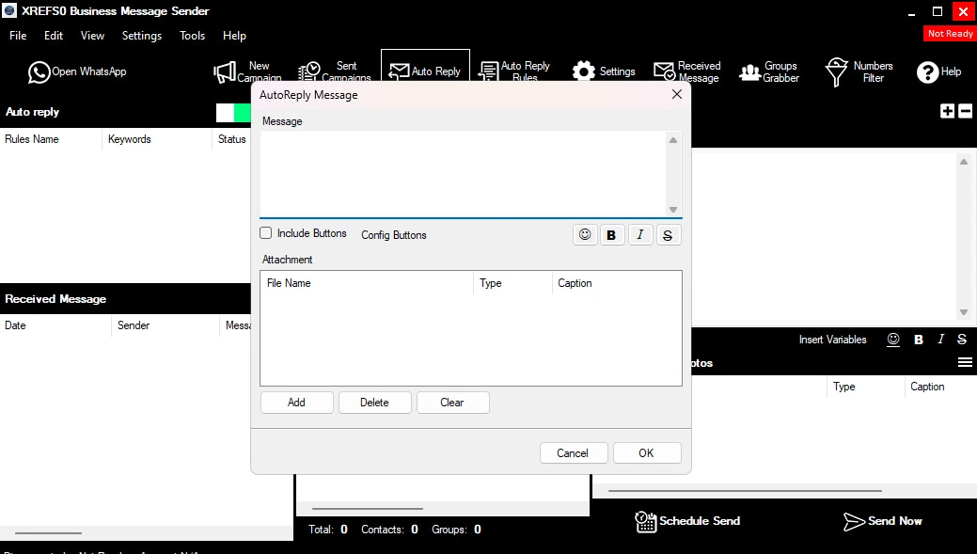Click Delete attachment button
The width and height of the screenshot is (977, 554).
pyautogui.click(x=374, y=403)
